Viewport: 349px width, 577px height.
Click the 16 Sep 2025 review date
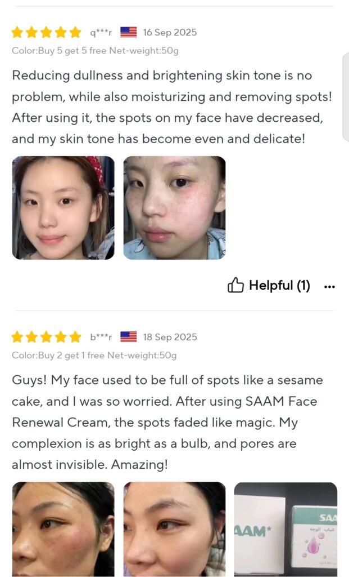coord(170,32)
